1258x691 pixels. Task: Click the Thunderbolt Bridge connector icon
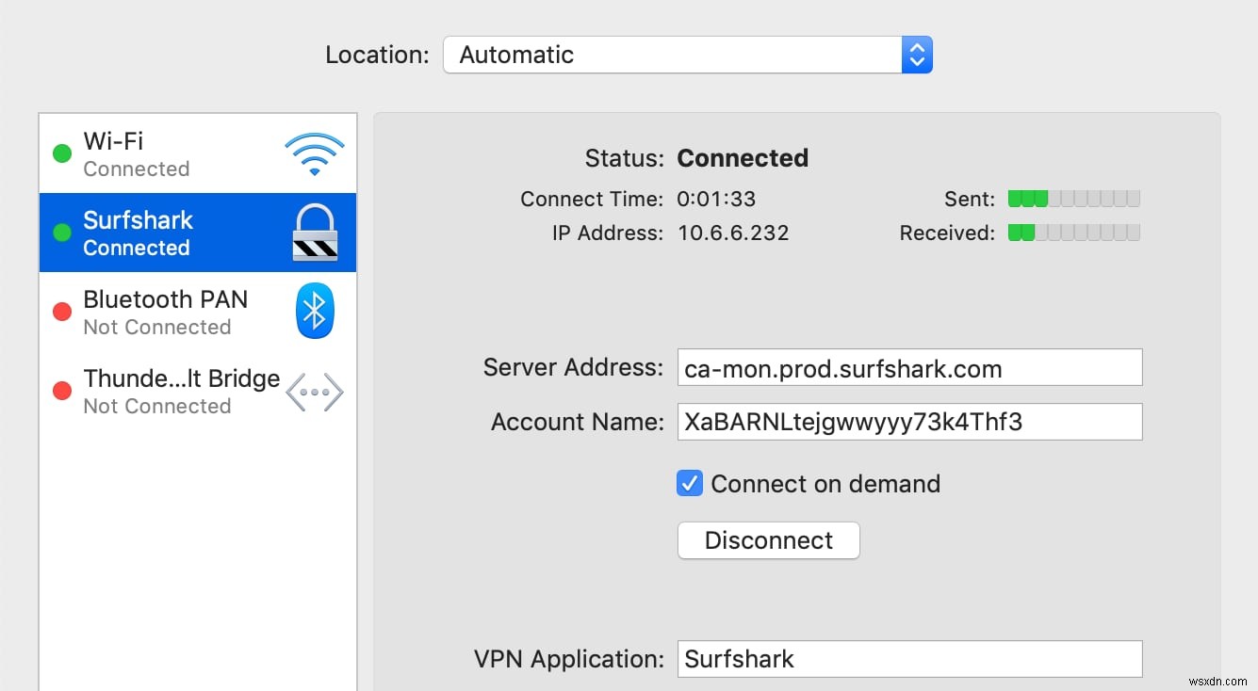315,391
